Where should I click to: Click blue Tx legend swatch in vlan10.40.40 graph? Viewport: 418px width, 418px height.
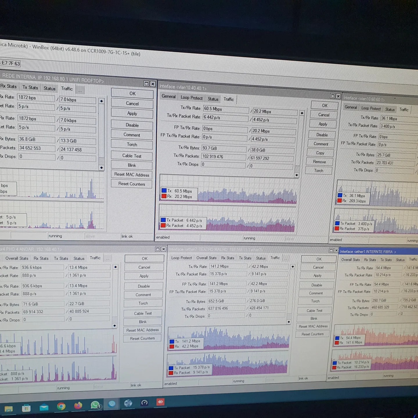coord(164,191)
